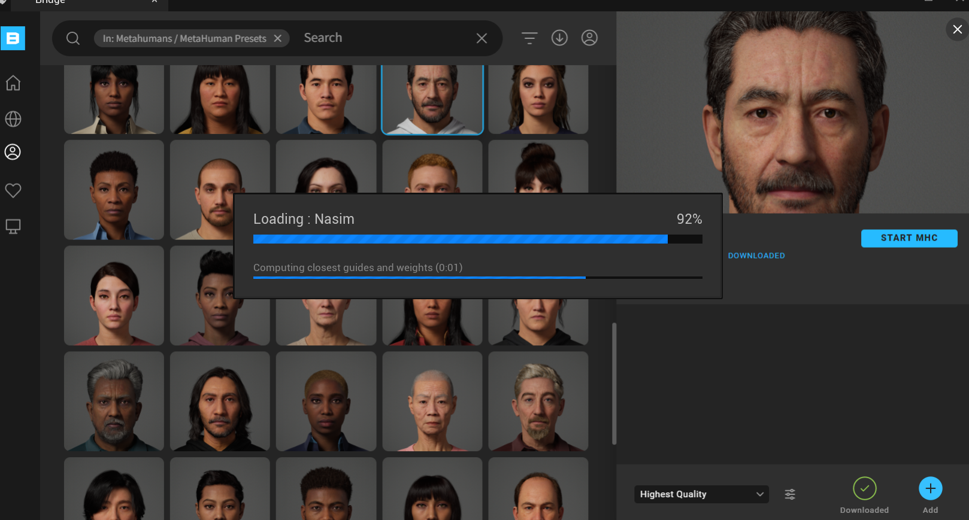Select short-haired woman in red top thumbnail
This screenshot has width=969, height=520.
tap(114, 296)
